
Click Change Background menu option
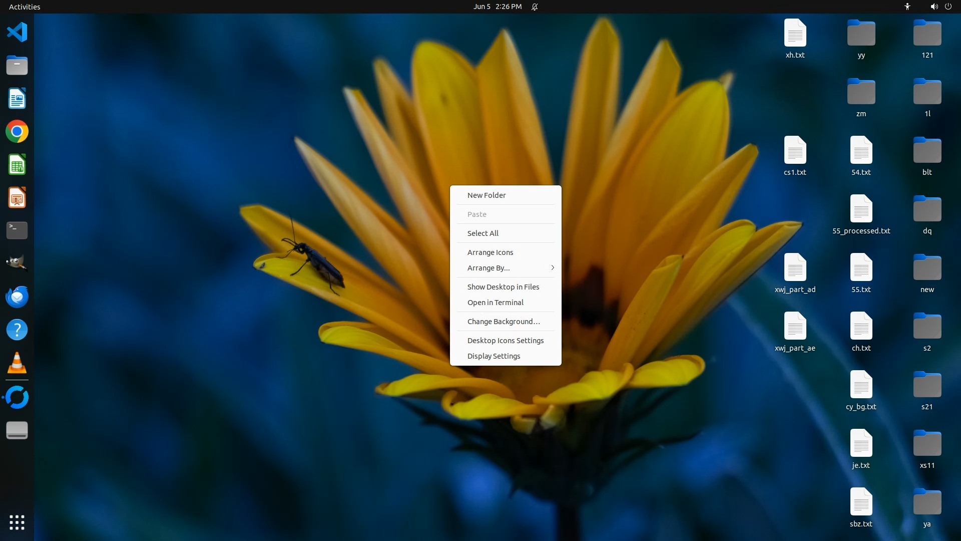[503, 322]
